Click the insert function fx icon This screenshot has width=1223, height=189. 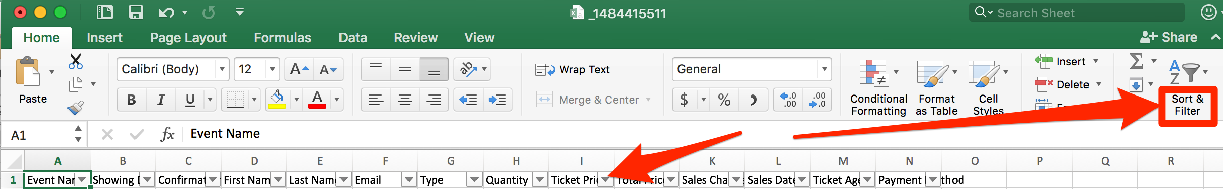[x=167, y=134]
